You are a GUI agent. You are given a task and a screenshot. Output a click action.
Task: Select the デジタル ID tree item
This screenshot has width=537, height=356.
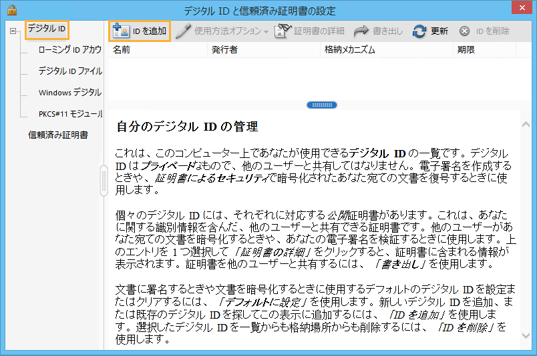point(47,29)
